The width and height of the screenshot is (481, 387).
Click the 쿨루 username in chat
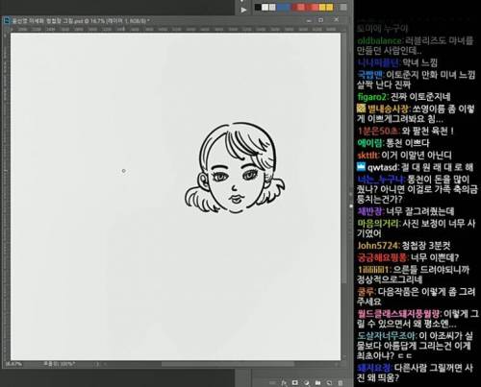366,292
